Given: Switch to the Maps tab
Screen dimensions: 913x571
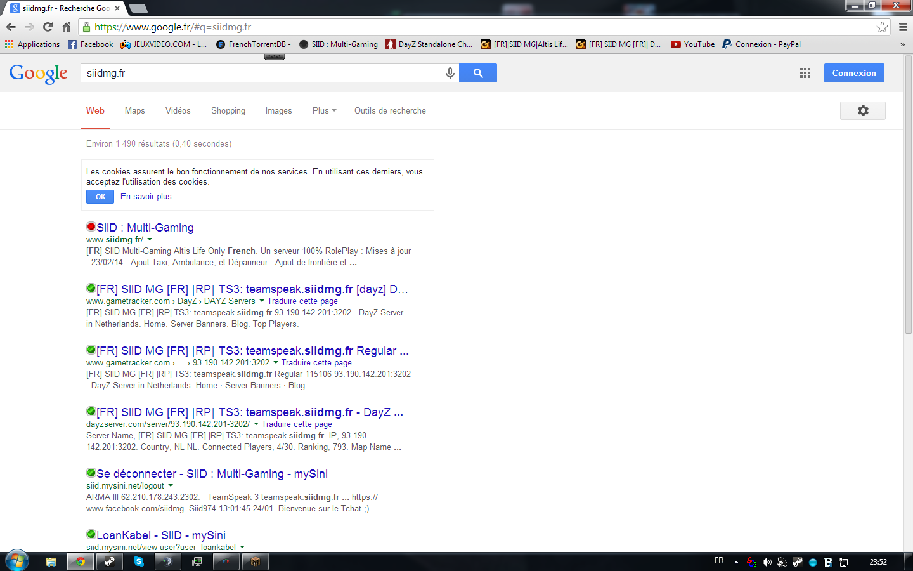Looking at the screenshot, I should 135,110.
